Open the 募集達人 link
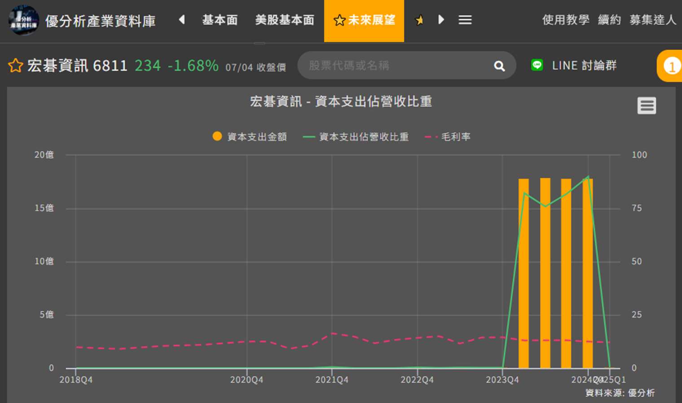The image size is (682, 403). pos(653,20)
